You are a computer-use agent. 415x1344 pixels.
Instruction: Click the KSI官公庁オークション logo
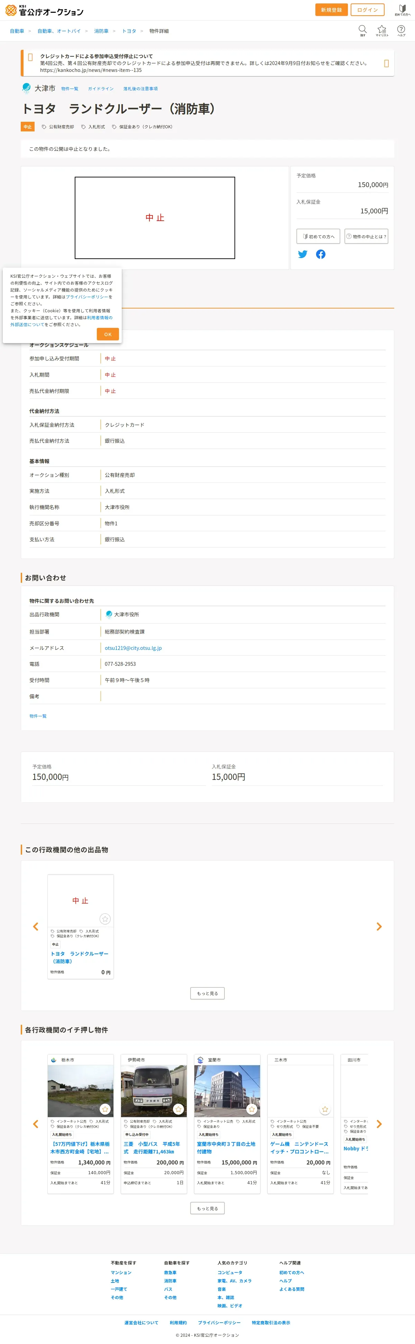(44, 10)
